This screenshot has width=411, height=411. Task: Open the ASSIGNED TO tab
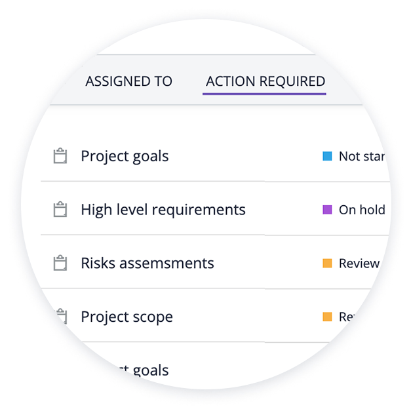128,81
